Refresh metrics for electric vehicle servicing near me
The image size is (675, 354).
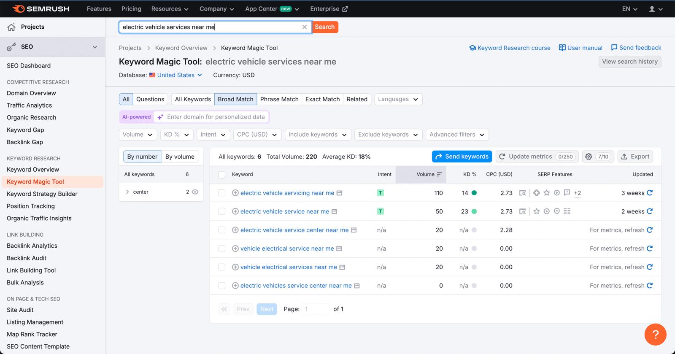tap(650, 193)
